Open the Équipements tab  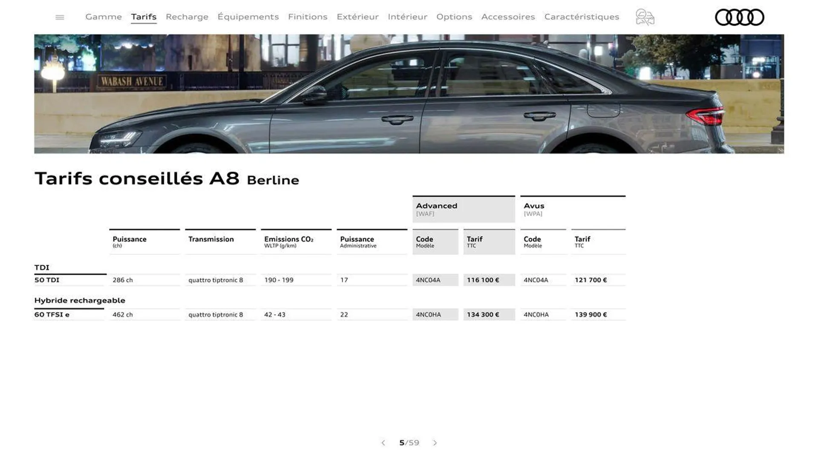tap(248, 17)
